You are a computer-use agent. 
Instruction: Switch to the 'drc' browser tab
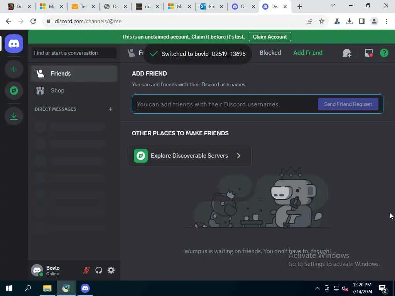pyautogui.click(x=147, y=7)
